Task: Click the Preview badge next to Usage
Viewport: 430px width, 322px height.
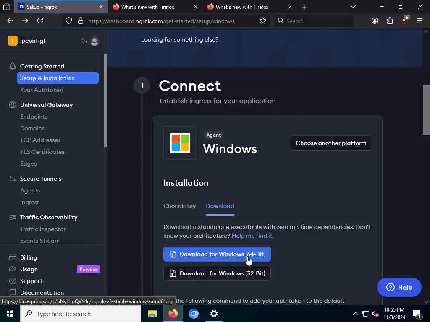Action: (x=89, y=270)
